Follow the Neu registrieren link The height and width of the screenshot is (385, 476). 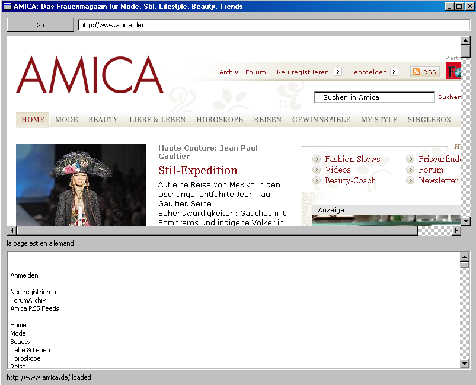[x=303, y=72]
